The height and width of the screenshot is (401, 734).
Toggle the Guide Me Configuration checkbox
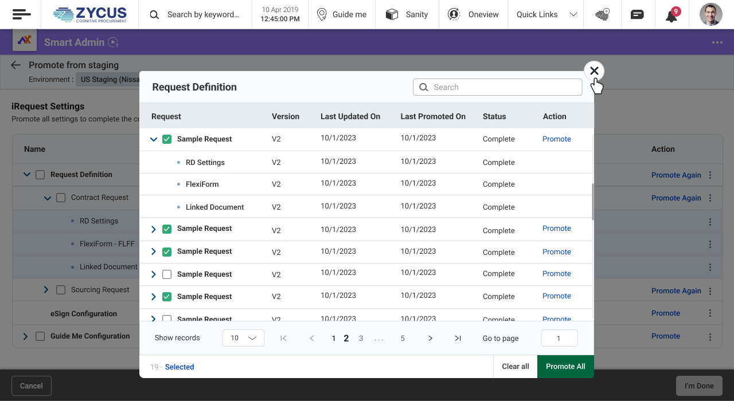tap(40, 336)
